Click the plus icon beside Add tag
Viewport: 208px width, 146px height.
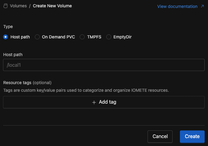pos(94,102)
